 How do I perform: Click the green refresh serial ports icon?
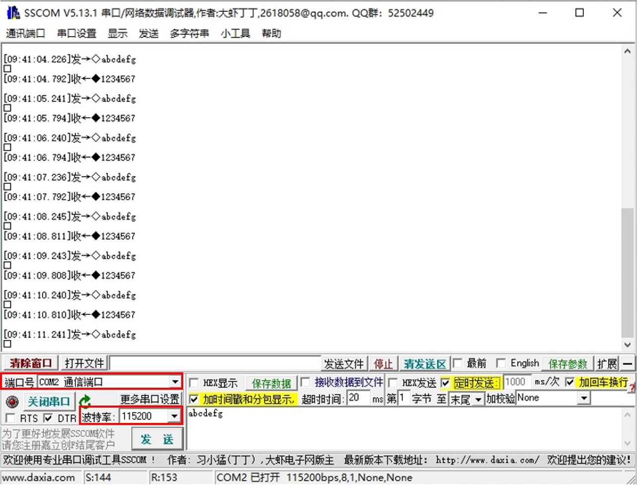coord(86,400)
